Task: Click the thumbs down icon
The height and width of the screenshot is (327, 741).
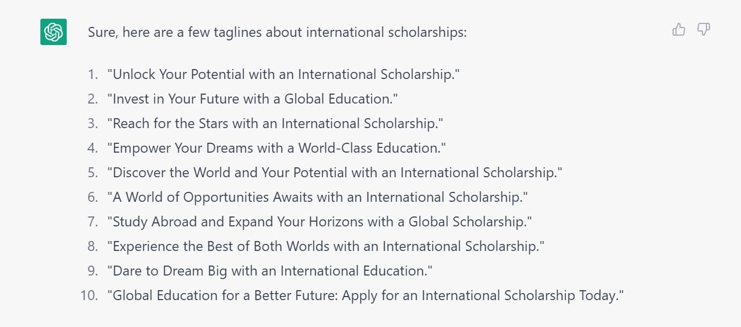Action: click(x=704, y=29)
